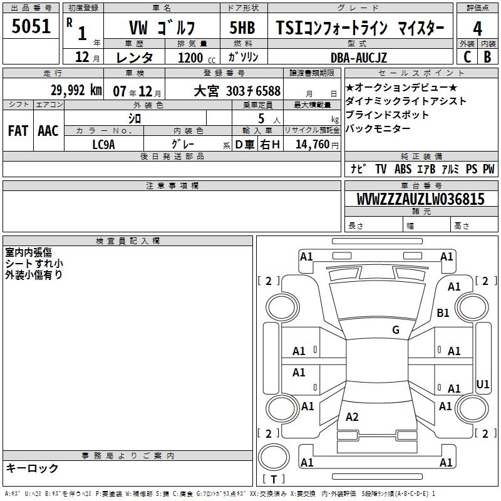Click the VW ゴルフ car name
Image resolution: width=501 pixels, height=501 pixels.
click(x=162, y=28)
